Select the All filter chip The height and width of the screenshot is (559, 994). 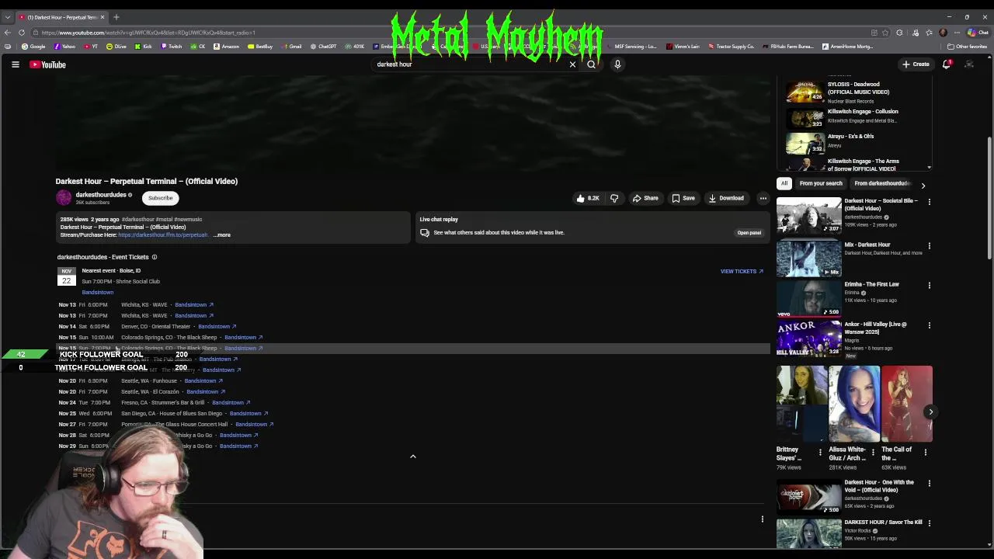pyautogui.click(x=784, y=183)
